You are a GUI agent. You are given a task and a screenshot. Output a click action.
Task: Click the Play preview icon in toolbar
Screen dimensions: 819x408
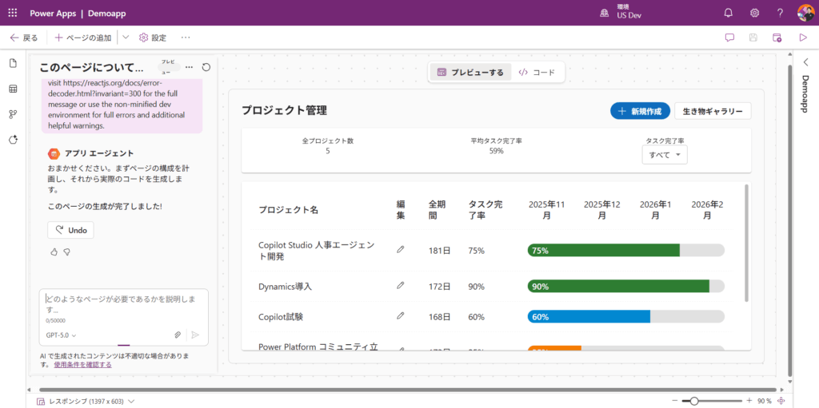pyautogui.click(x=802, y=38)
